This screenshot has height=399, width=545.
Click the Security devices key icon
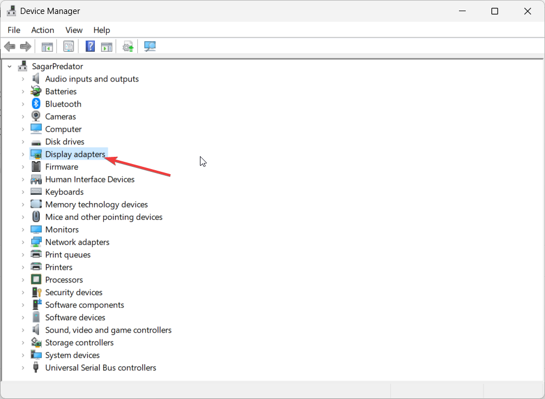click(x=36, y=292)
